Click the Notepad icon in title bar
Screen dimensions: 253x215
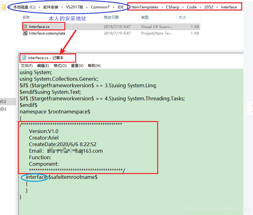click(24, 58)
